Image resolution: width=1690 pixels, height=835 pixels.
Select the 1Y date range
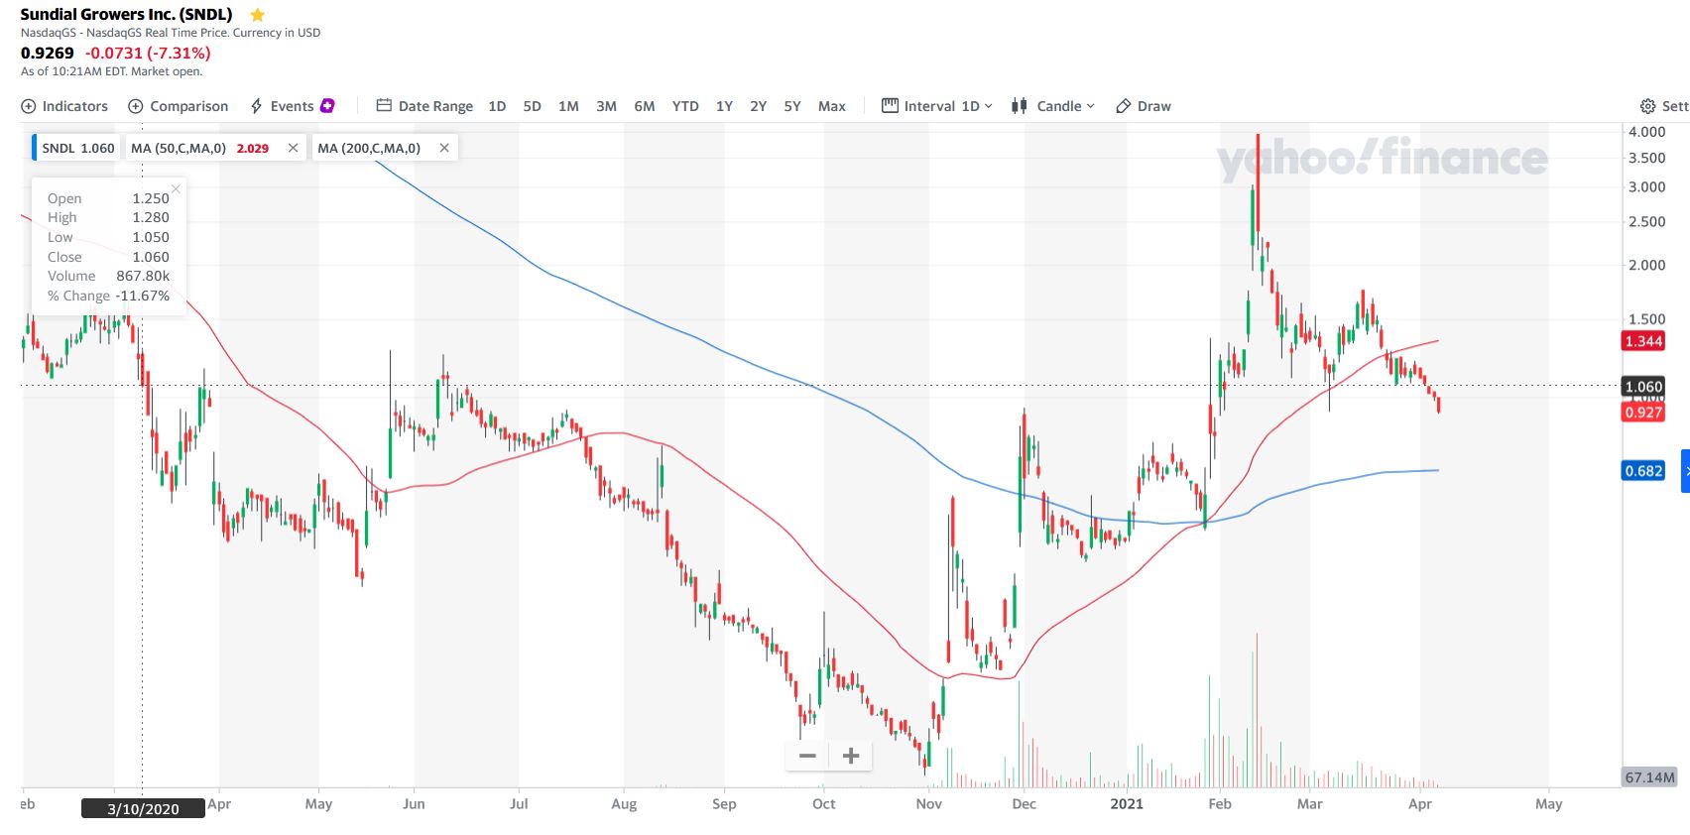click(x=724, y=106)
